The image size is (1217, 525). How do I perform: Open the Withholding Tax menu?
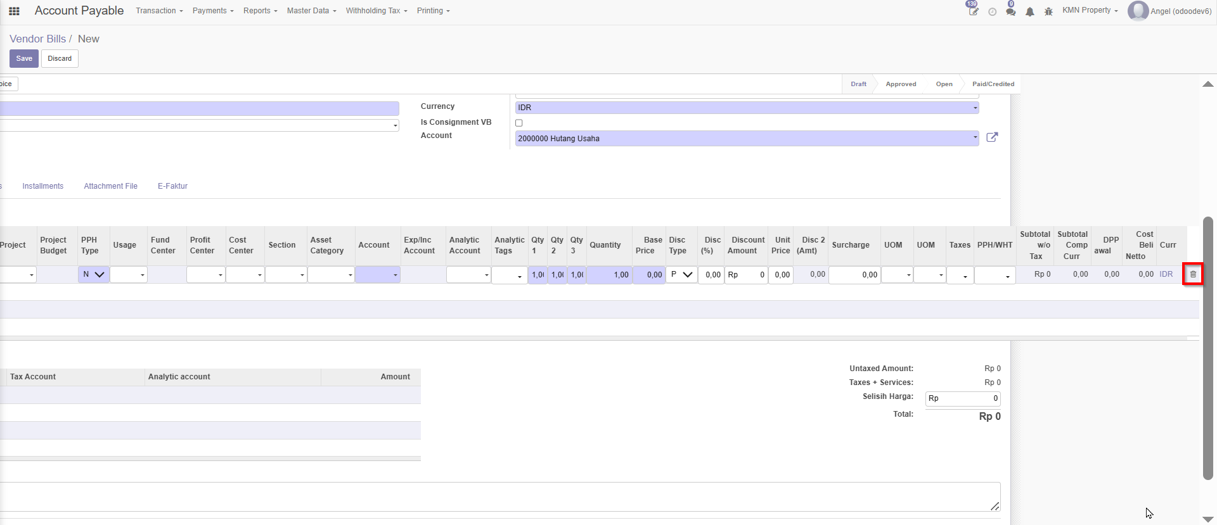tap(377, 11)
